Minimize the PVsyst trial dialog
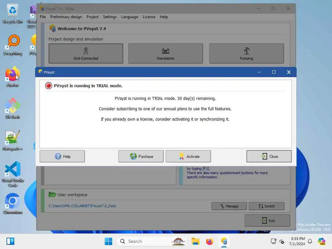This screenshot has height=249, width=332. tap(259, 72)
